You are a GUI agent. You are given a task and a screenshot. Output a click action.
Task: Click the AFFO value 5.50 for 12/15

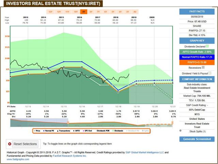coord(64,111)
